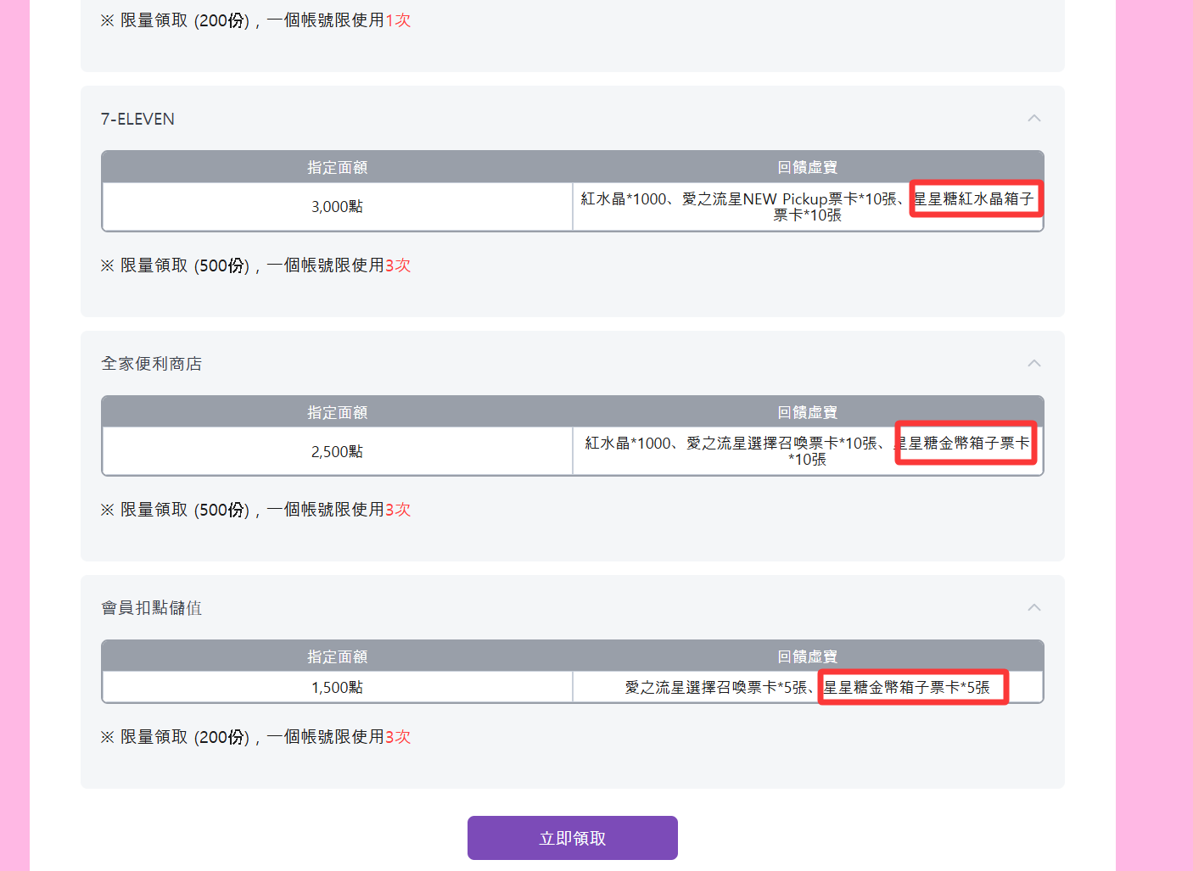Click the 會員扣點儲值 section title
Image resolution: width=1193 pixels, height=871 pixels.
coord(151,608)
